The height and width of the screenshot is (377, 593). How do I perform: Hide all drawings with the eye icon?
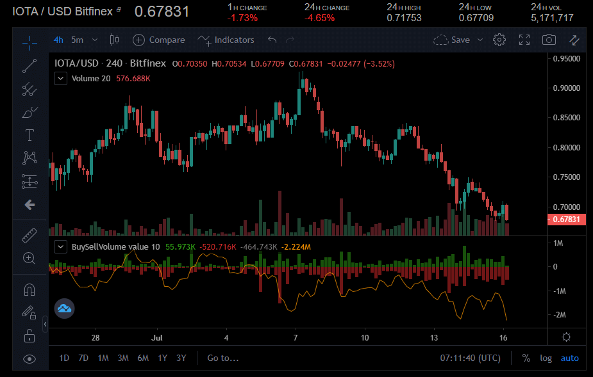click(x=29, y=359)
